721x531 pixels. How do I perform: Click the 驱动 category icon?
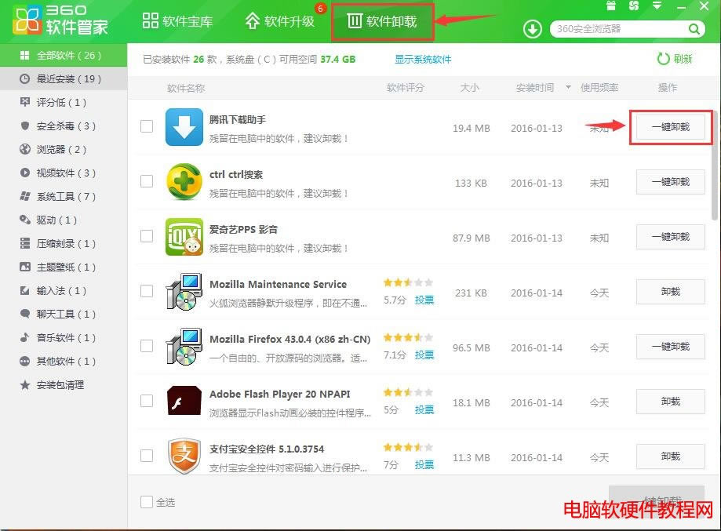coord(25,220)
